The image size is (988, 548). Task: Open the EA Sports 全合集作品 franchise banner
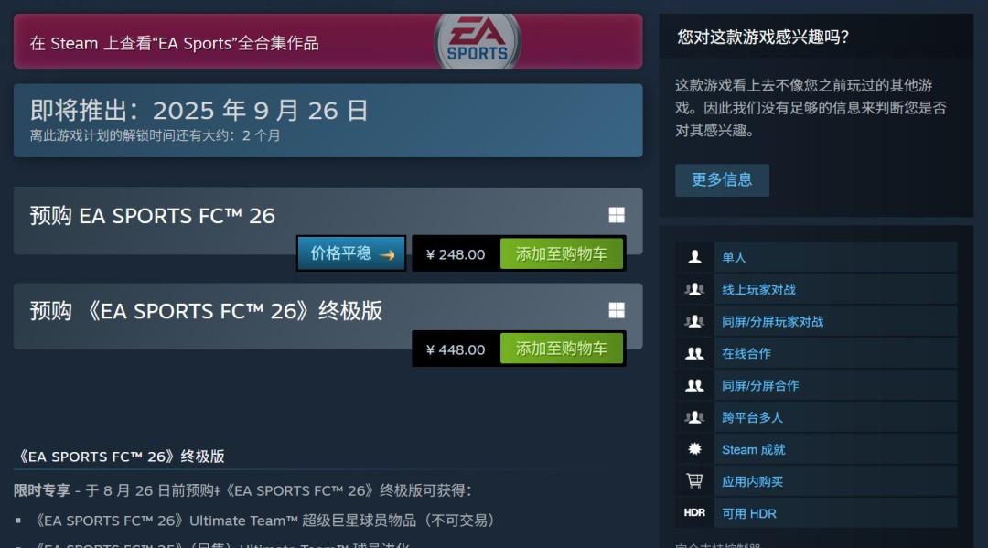pos(328,41)
